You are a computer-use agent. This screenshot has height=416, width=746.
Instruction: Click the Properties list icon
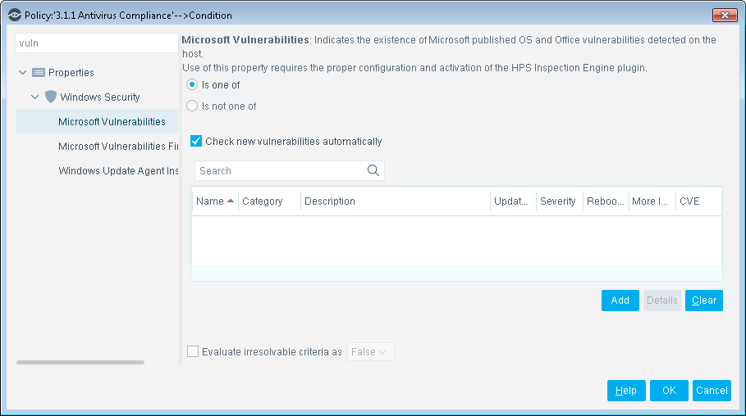pos(39,73)
